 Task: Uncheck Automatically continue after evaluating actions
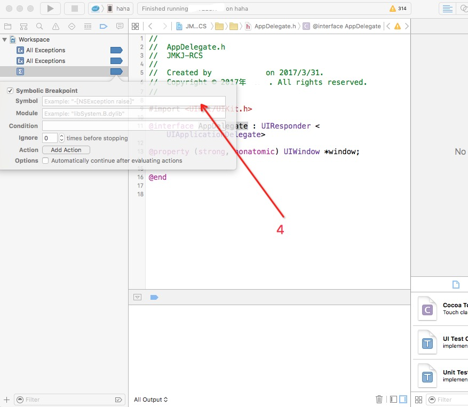pyautogui.click(x=45, y=161)
